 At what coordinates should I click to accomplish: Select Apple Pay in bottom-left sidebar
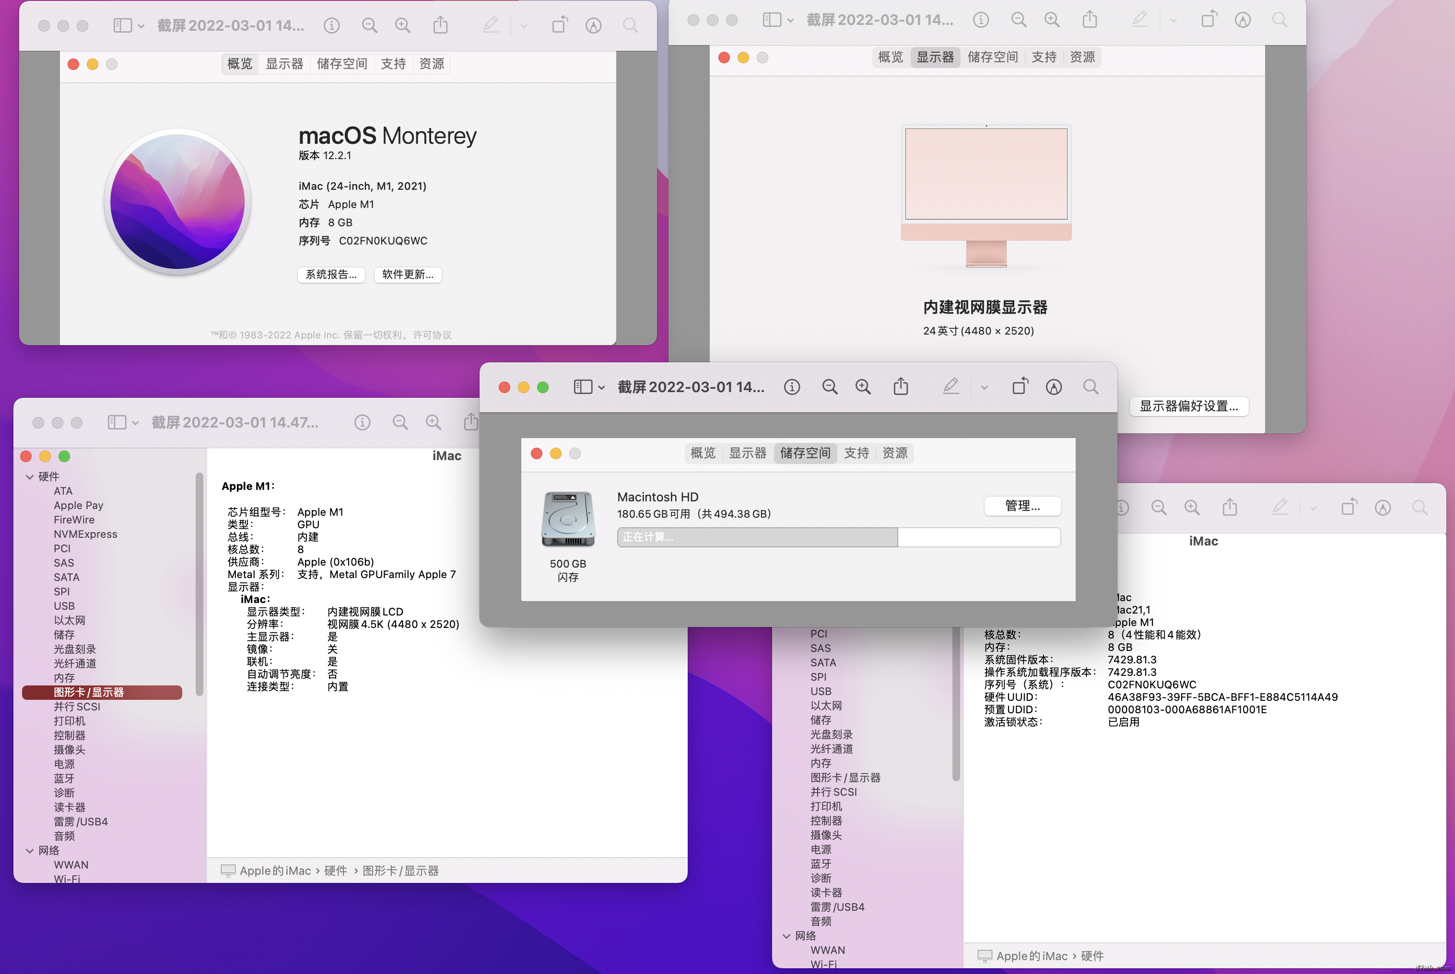pyautogui.click(x=78, y=505)
